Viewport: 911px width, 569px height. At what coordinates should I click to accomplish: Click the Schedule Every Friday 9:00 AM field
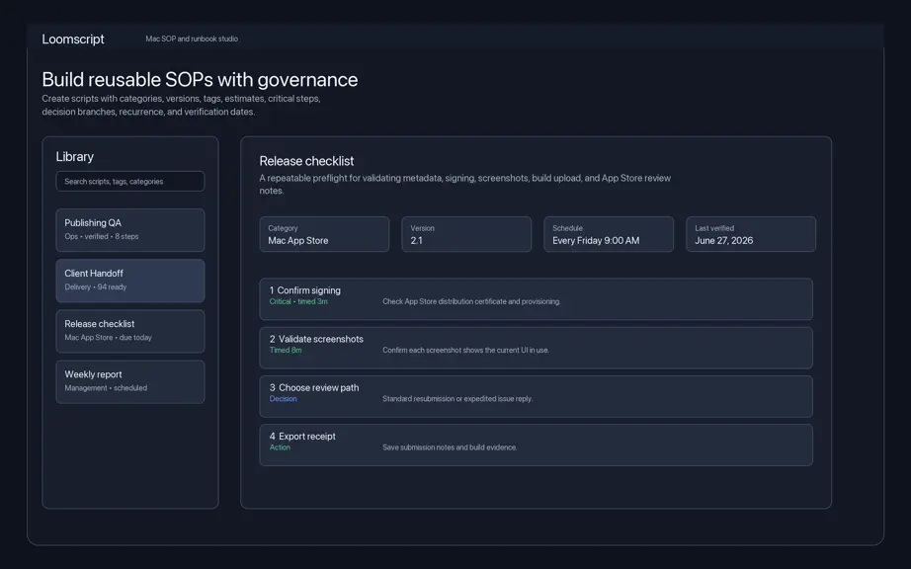click(609, 234)
